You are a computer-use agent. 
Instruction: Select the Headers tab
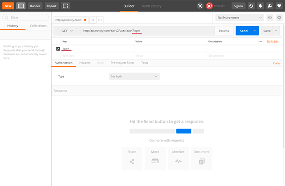click(x=85, y=63)
